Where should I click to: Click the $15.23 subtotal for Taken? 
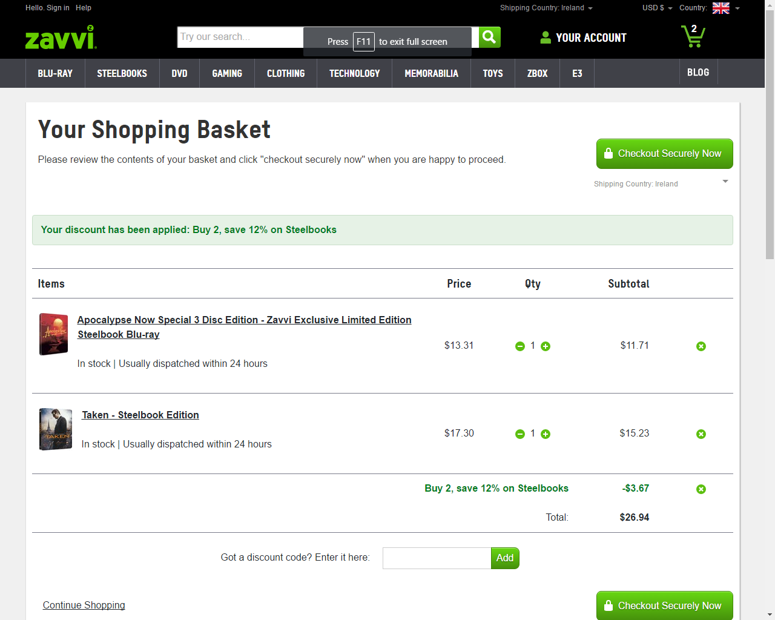(635, 433)
